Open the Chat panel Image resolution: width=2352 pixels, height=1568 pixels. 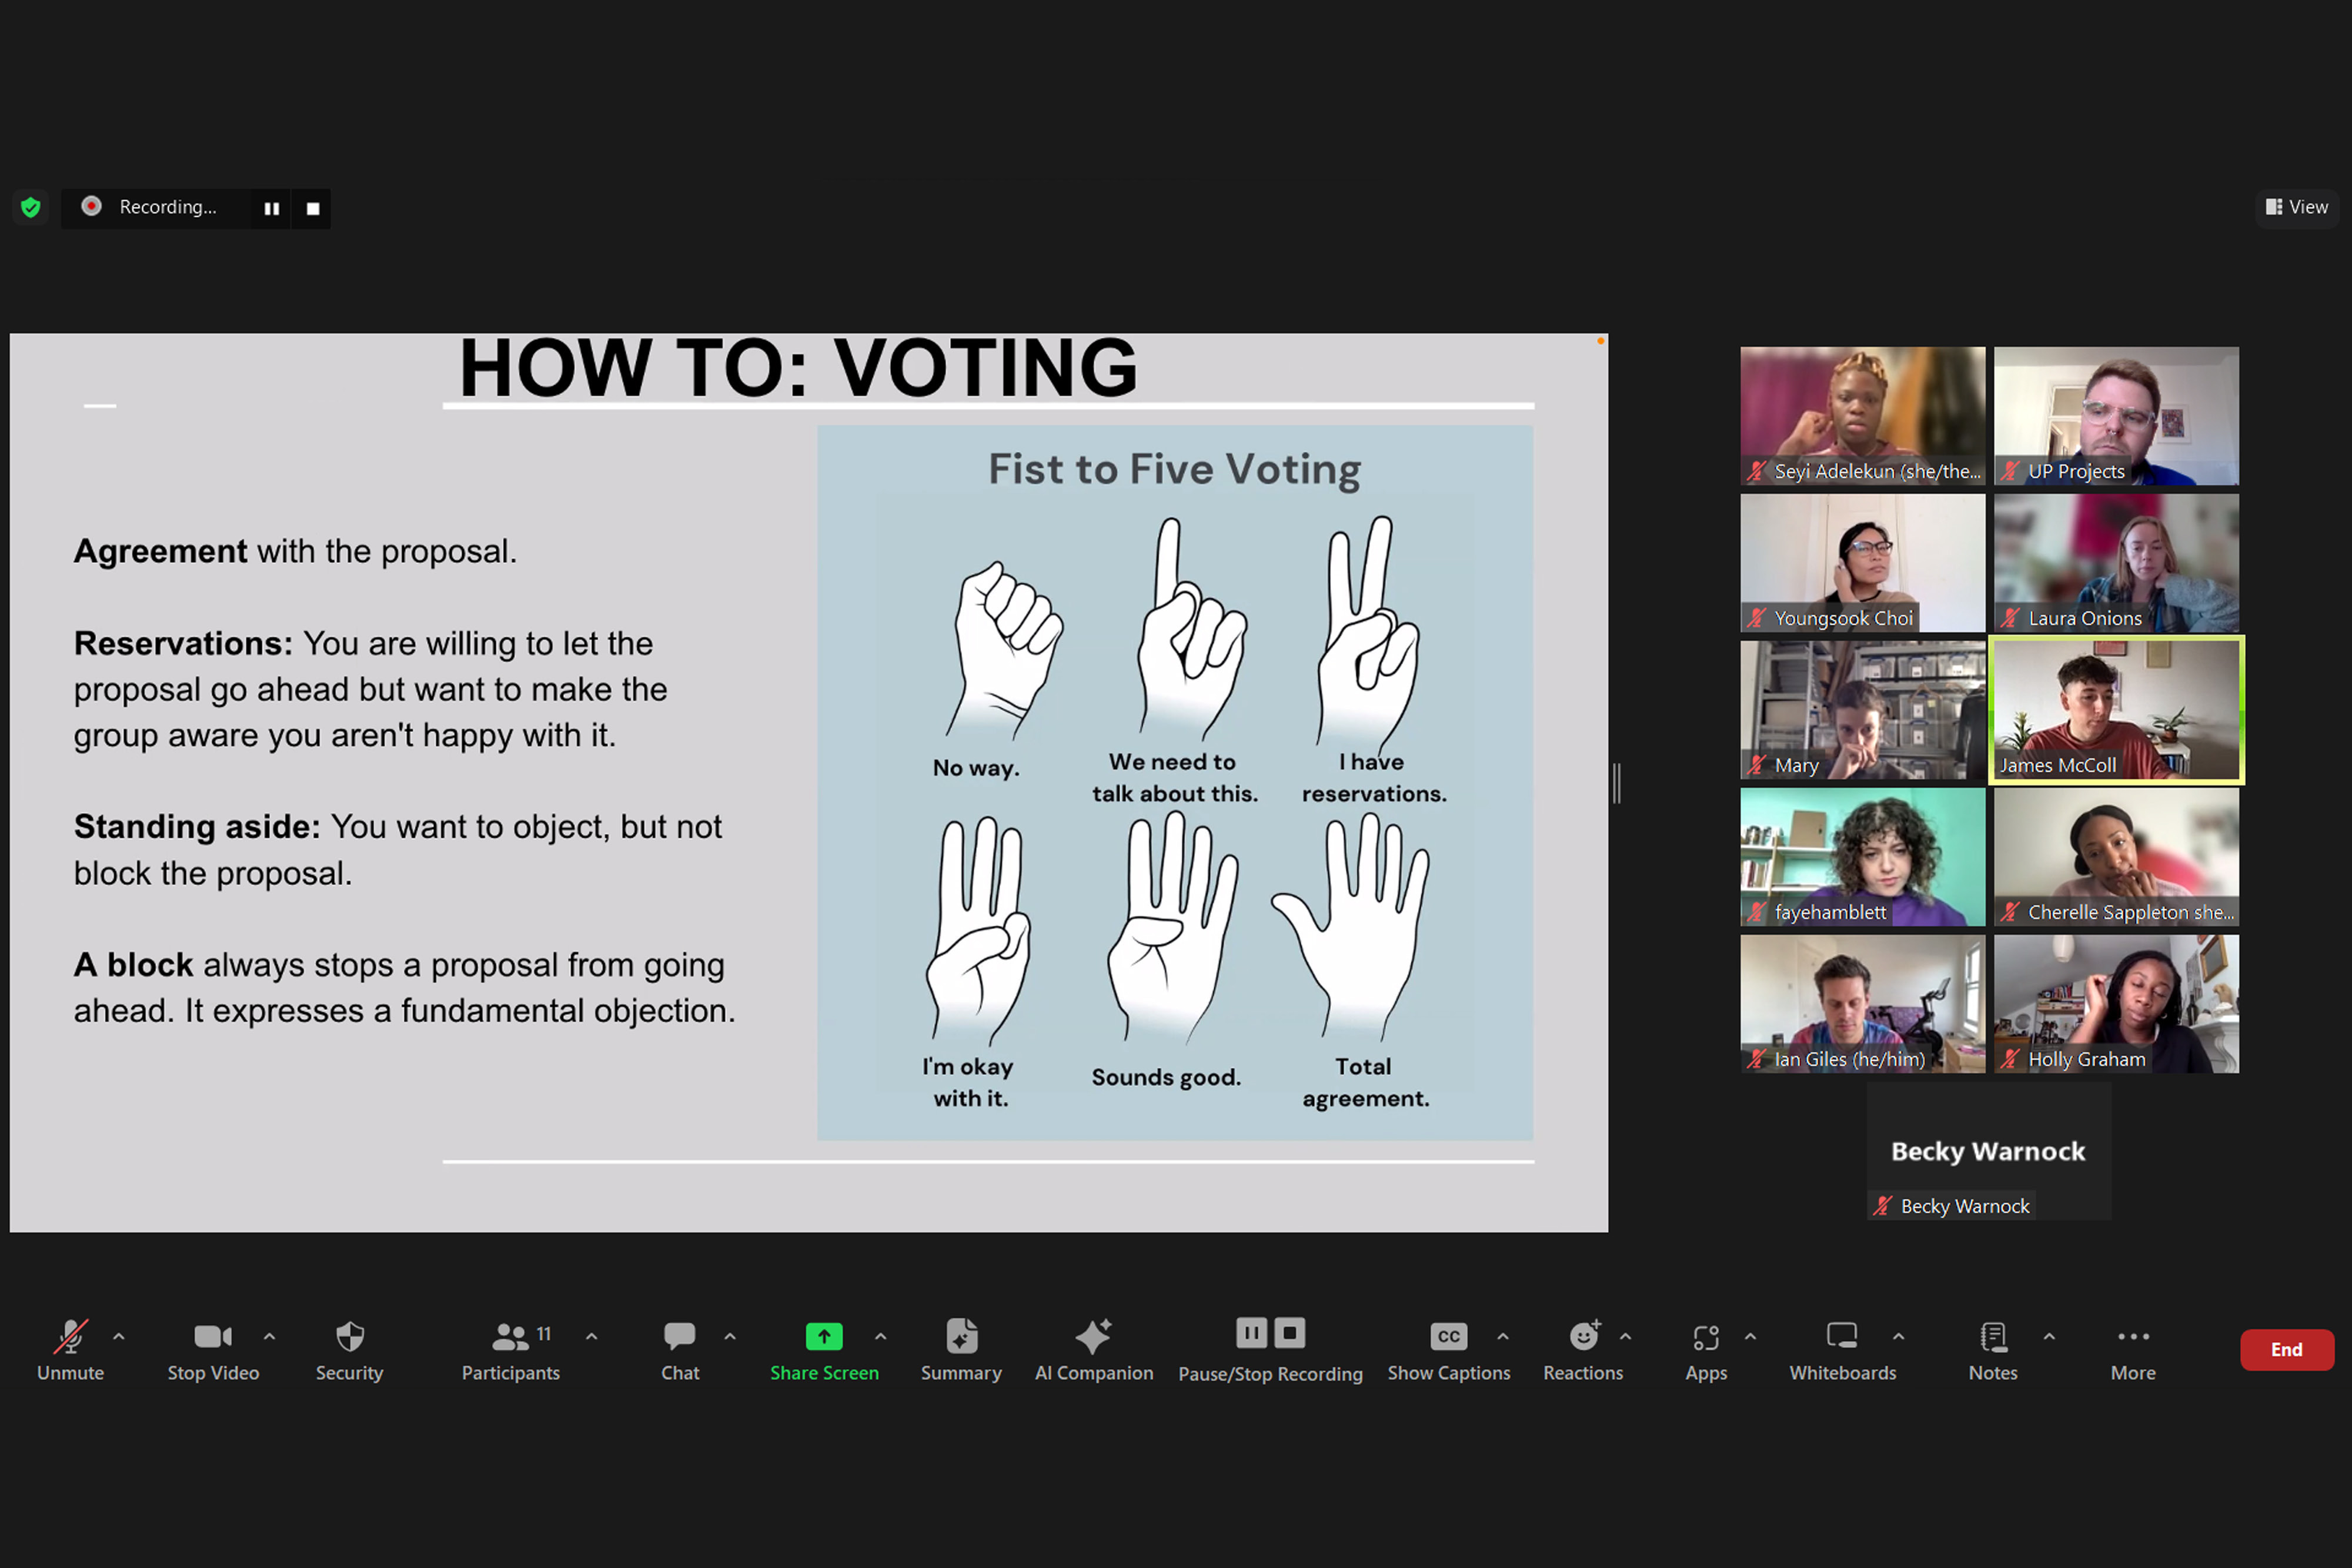pyautogui.click(x=679, y=1337)
